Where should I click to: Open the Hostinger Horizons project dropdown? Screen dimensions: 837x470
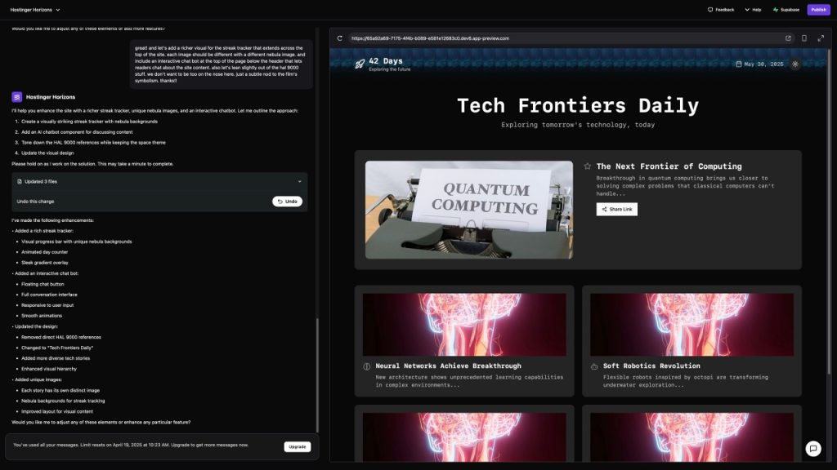pyautogui.click(x=35, y=10)
